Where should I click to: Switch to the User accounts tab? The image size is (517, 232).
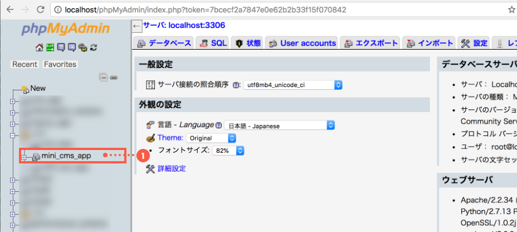[x=302, y=43]
